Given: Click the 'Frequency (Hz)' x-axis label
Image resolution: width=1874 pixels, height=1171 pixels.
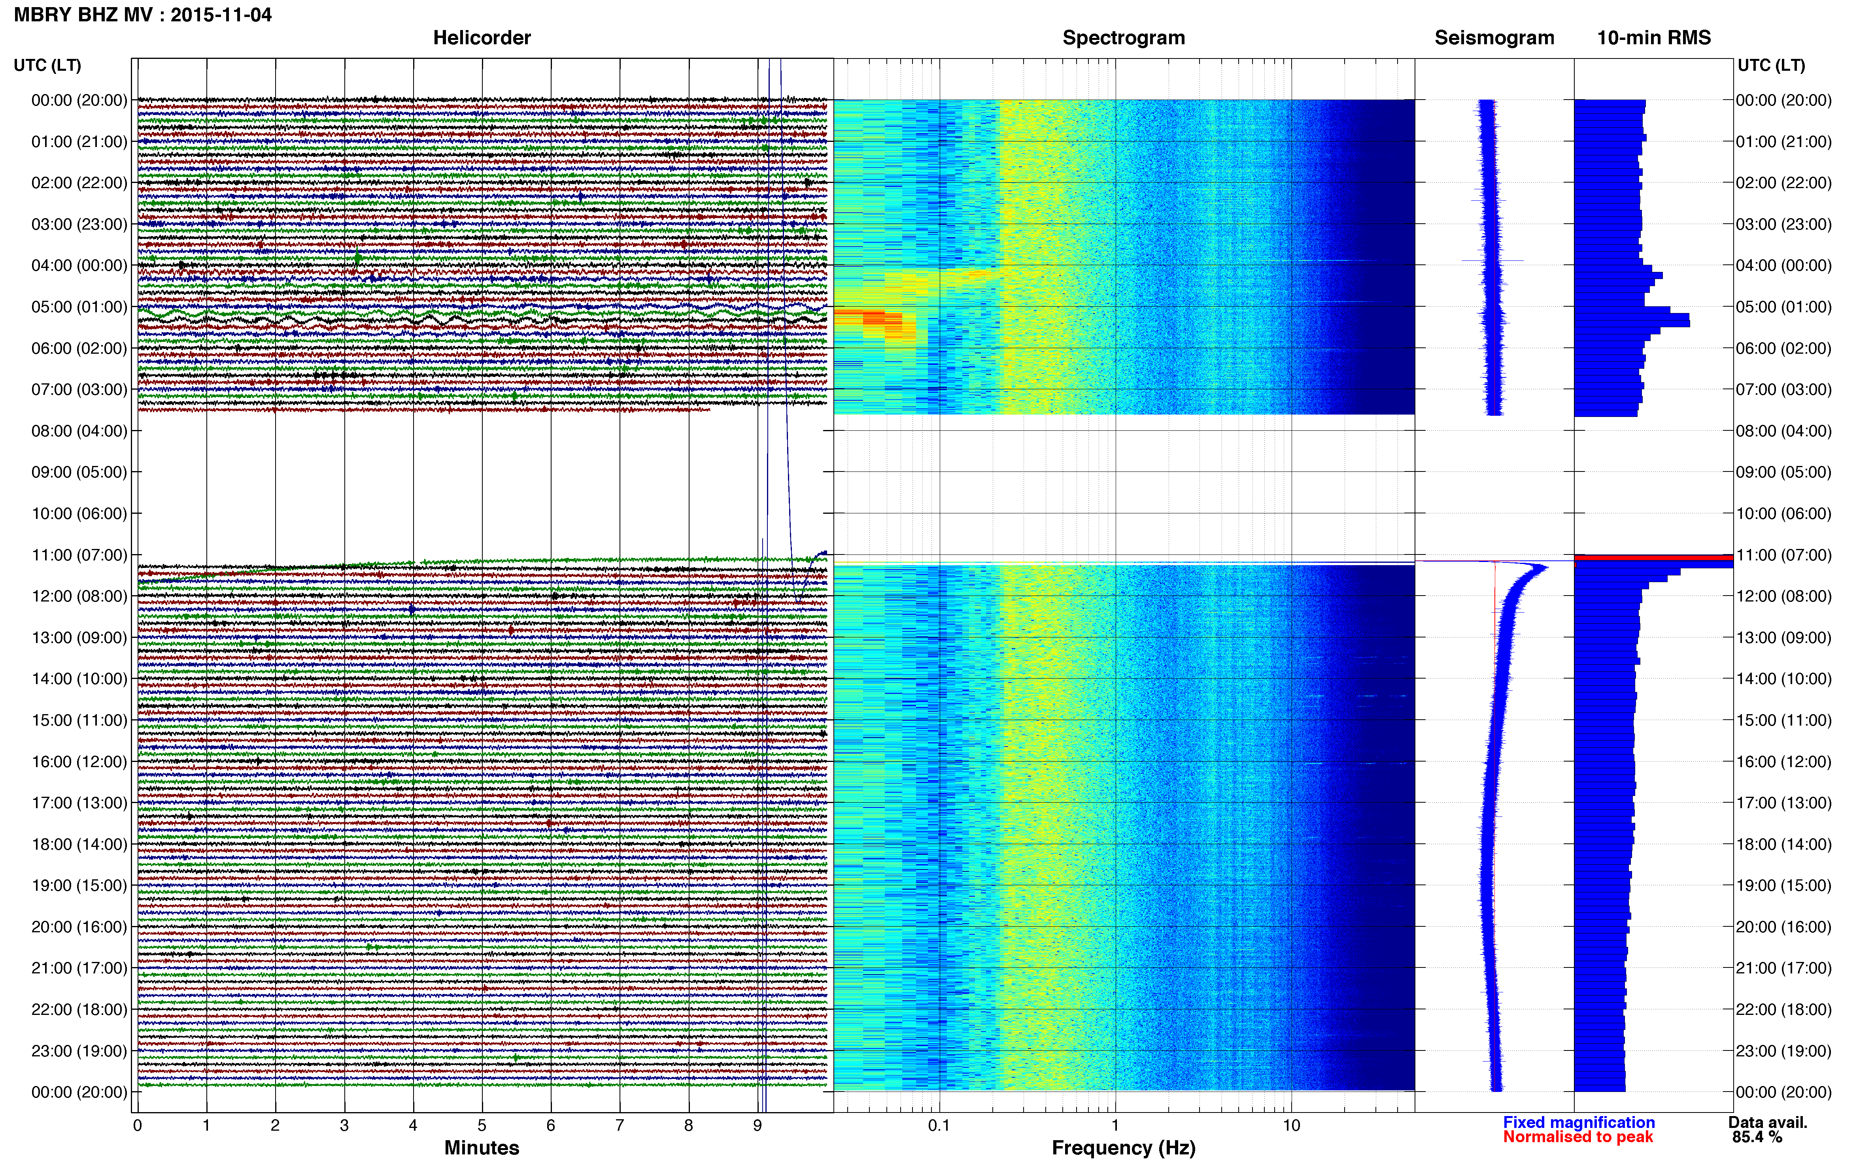Looking at the screenshot, I should pos(1123,1148).
